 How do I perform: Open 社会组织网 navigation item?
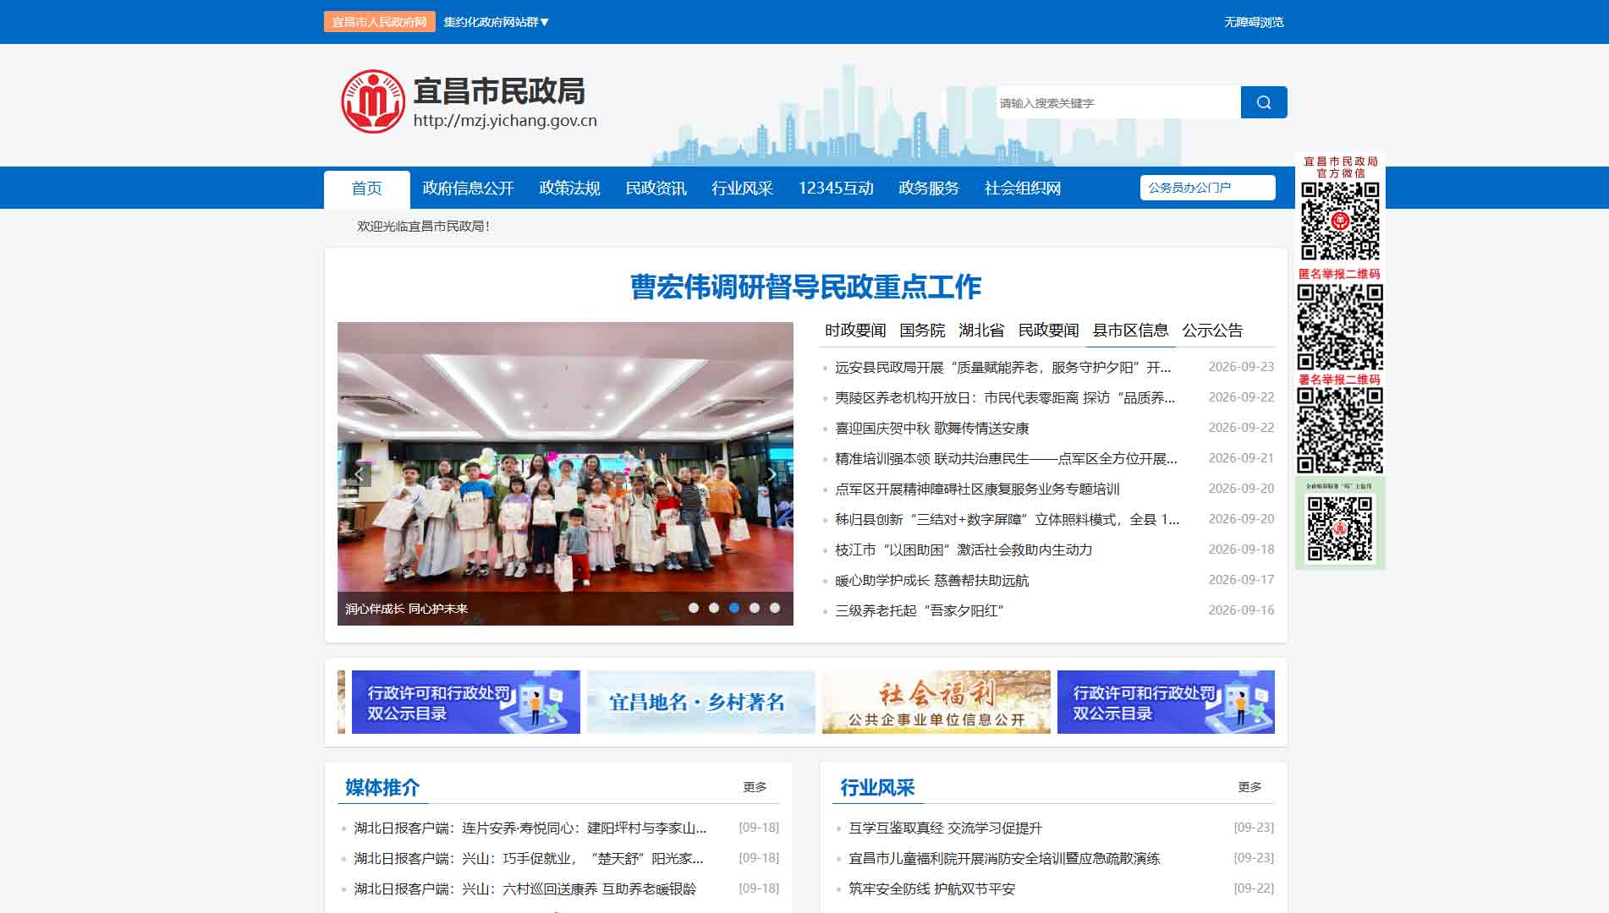tap(1022, 189)
